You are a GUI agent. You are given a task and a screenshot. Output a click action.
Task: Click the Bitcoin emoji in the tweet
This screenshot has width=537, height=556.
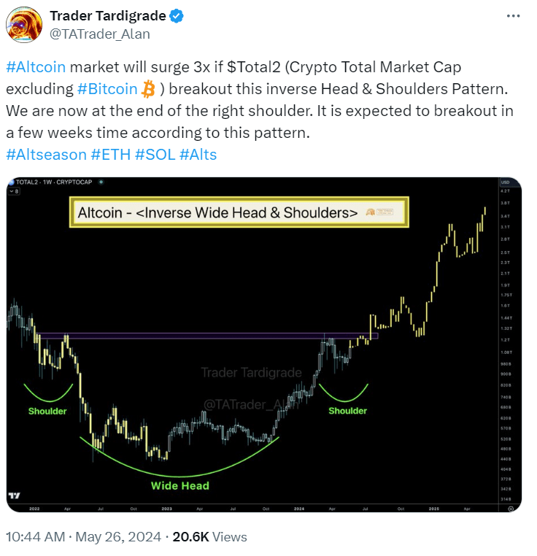(148, 89)
